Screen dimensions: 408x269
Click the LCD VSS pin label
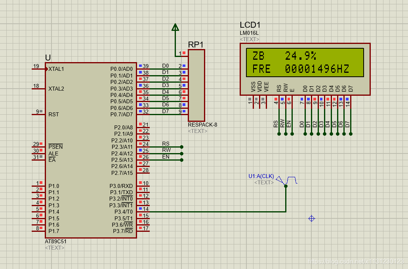[253, 87]
